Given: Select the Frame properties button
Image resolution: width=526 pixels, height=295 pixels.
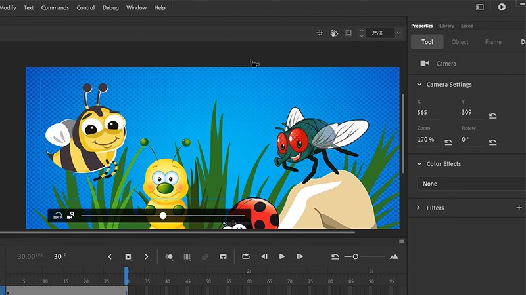Looking at the screenshot, I should 493,42.
